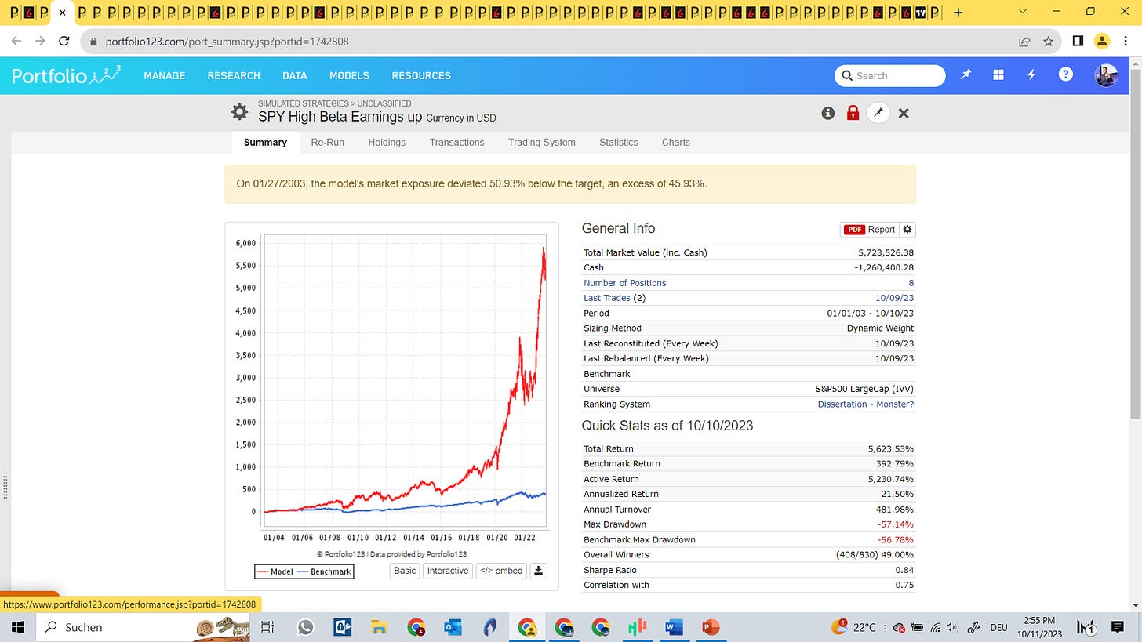The height and width of the screenshot is (642, 1142).
Task: Open the RESEARCH menu
Action: point(234,75)
